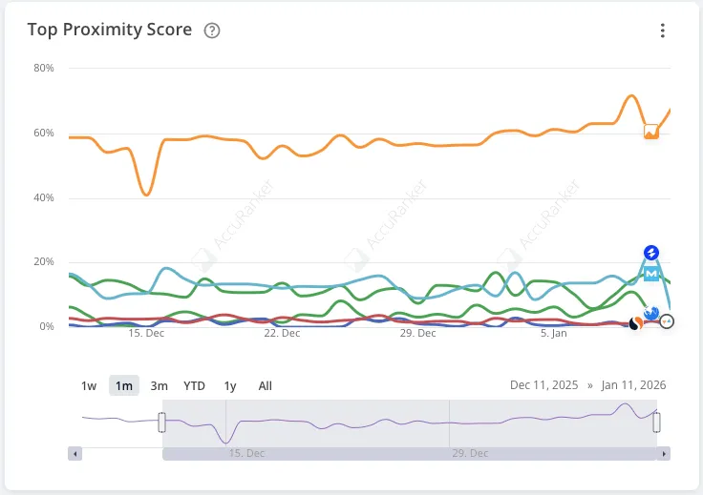The image size is (703, 495).
Task: Click the left navigator range handle
Action: tap(162, 422)
